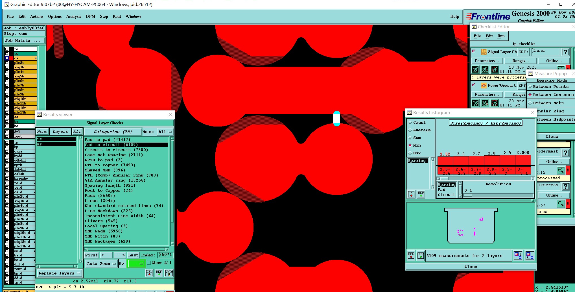Click the third run icon for Power/Ground time row
This screenshot has width=575, height=292.
point(495,103)
